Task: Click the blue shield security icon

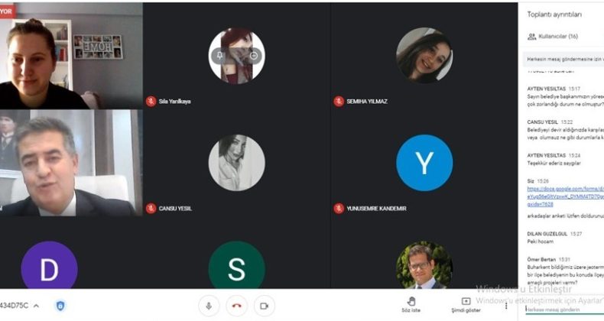Action: click(x=60, y=306)
